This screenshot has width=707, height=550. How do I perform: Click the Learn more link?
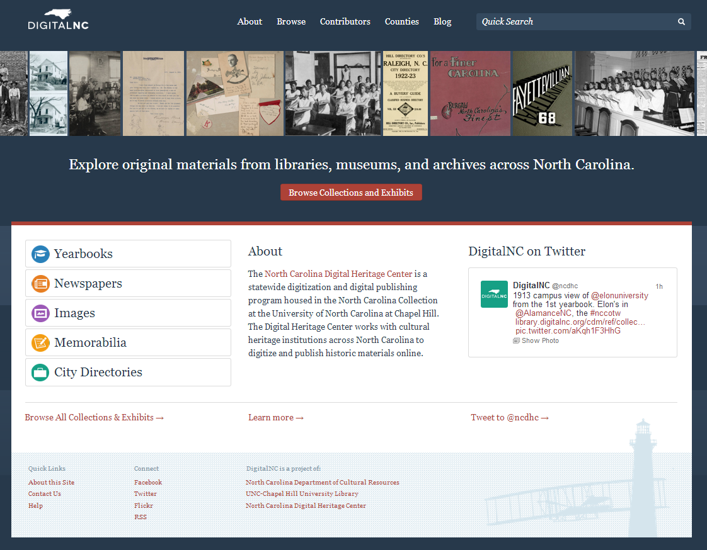tap(276, 418)
